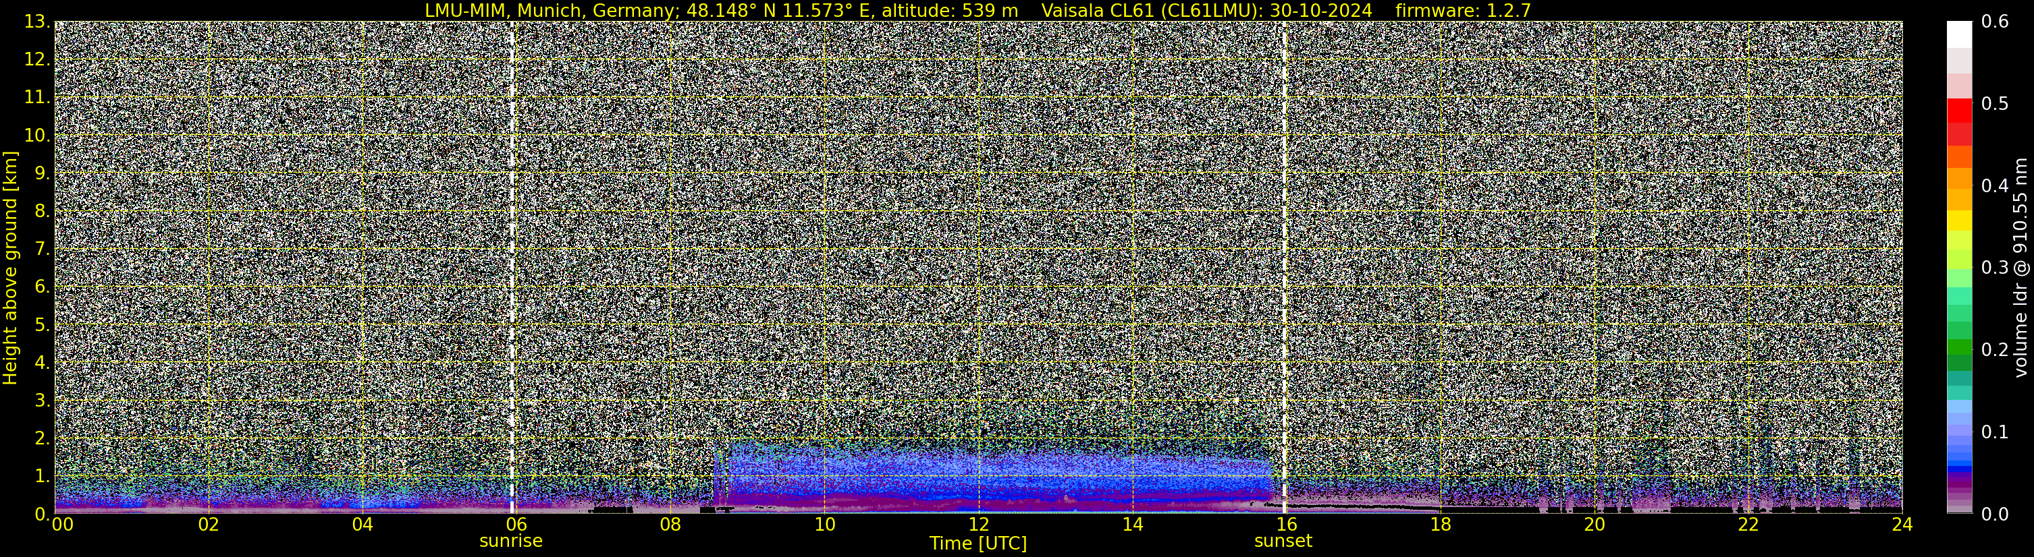Click the "0.0" colorbar tick value
The image size is (2034, 557).
pos(1995,515)
